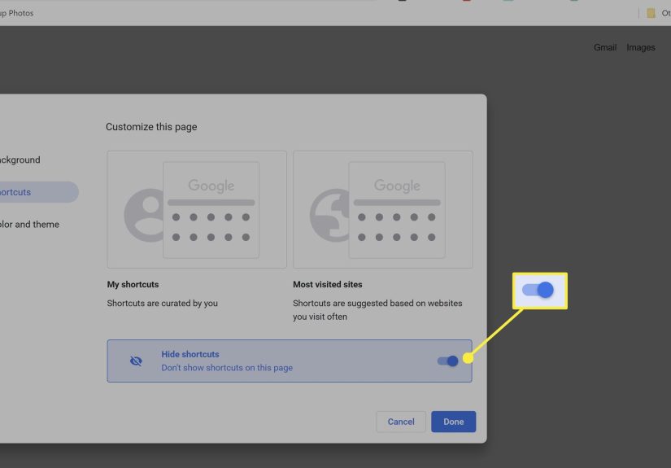Open the Photos bookmark in bookmarks bar
This screenshot has height=468, width=671.
tap(17, 13)
